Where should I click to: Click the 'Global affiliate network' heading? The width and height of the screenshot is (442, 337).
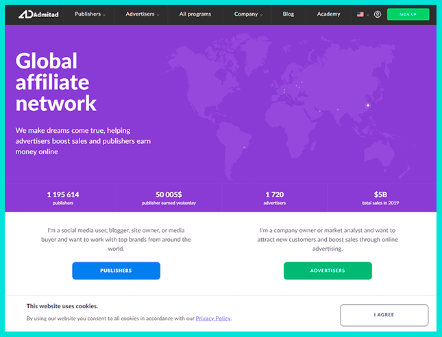pyautogui.click(x=56, y=82)
